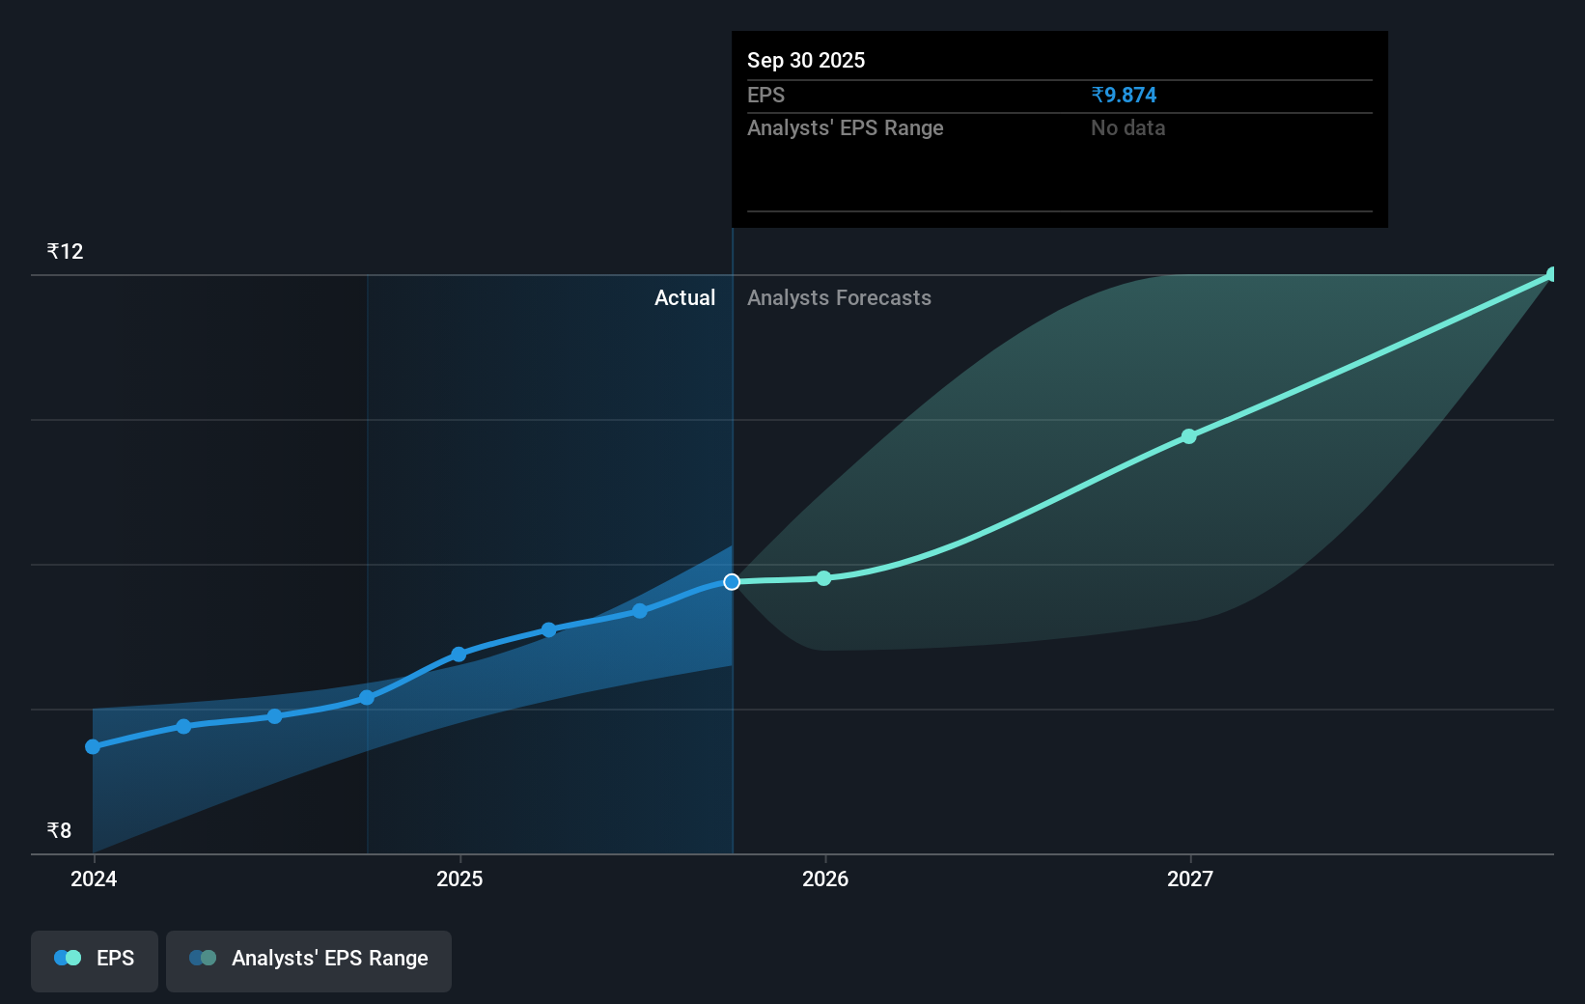Image resolution: width=1585 pixels, height=1004 pixels.
Task: Switch to the Analysts Forecasts section
Action: [x=839, y=297]
